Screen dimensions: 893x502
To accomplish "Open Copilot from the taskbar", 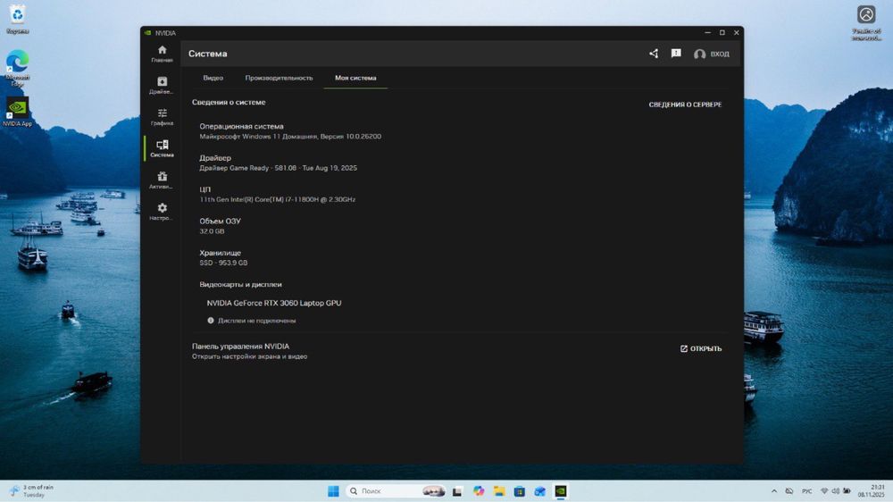I will tap(479, 491).
